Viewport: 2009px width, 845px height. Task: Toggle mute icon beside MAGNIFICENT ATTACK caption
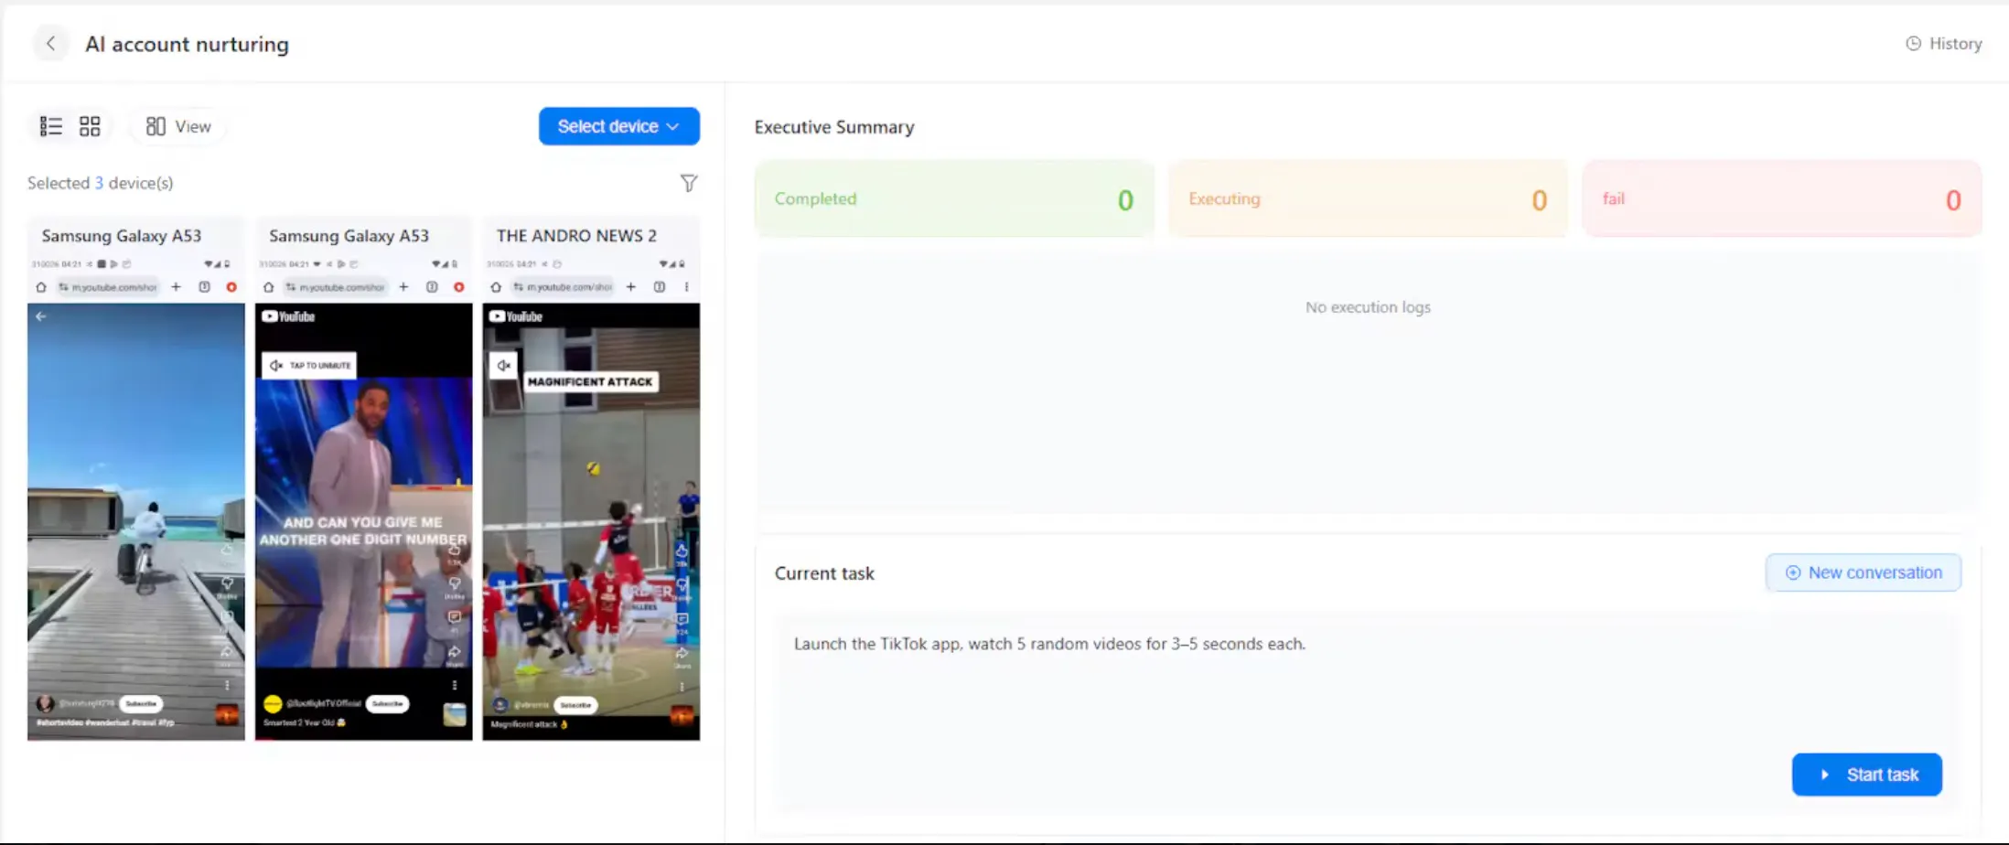(x=503, y=365)
